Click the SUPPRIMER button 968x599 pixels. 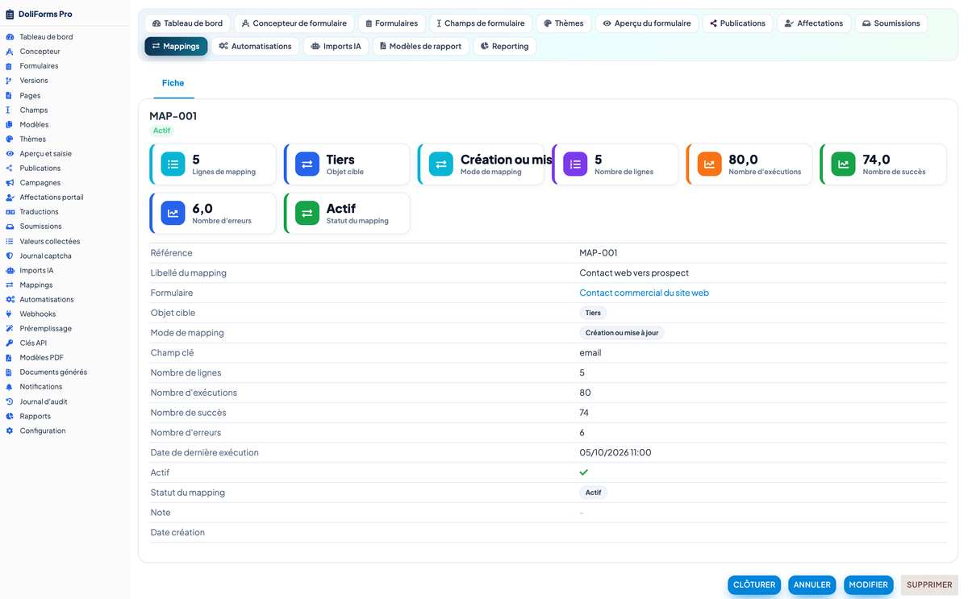pyautogui.click(x=929, y=585)
